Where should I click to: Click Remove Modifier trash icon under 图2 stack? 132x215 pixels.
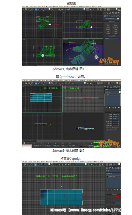coord(115,108)
